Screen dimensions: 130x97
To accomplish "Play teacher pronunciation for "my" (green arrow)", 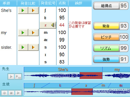I will [x=23, y=33].
